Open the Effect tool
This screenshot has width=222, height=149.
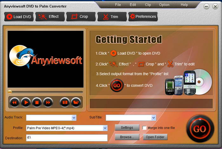50,17
